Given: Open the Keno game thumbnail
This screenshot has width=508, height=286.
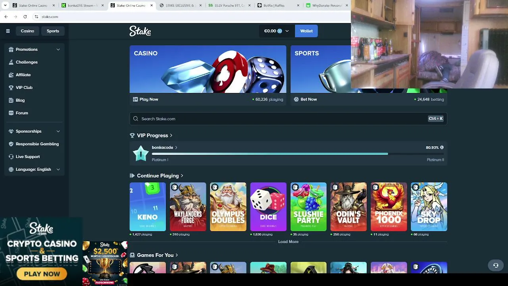Looking at the screenshot, I should point(148,207).
